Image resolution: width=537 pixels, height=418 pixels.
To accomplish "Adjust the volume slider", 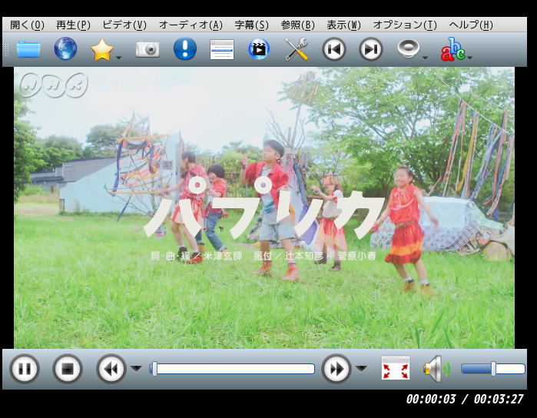I will (493, 369).
